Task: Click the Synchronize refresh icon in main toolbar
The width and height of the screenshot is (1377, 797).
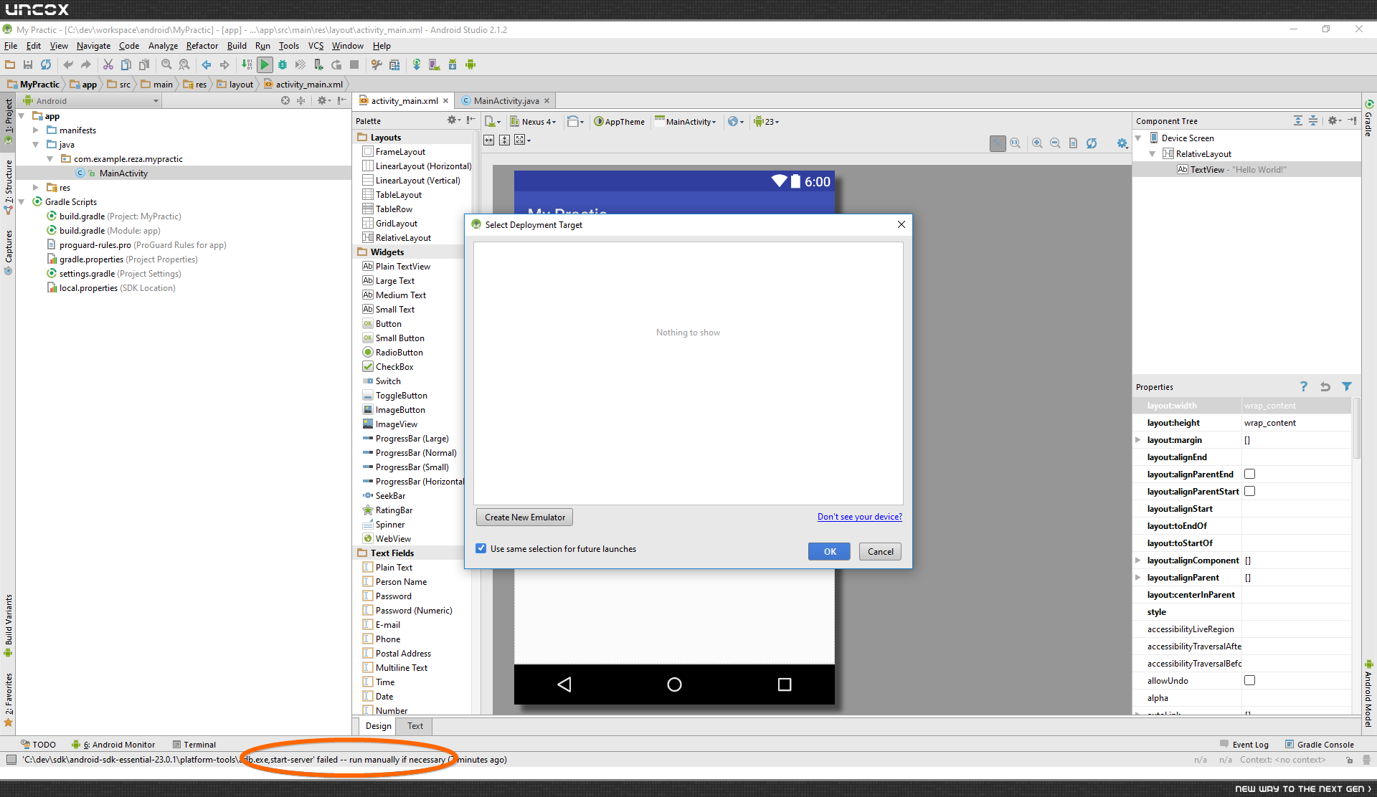Action: (x=46, y=65)
